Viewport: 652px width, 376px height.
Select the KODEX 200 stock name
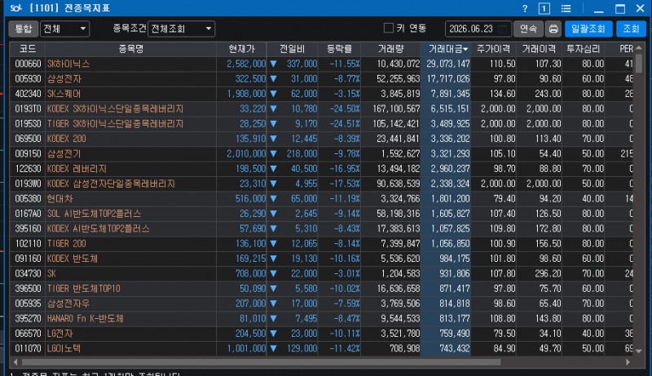coord(67,139)
